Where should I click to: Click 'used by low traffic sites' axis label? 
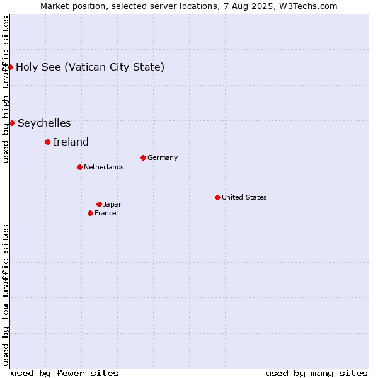click(x=6, y=295)
